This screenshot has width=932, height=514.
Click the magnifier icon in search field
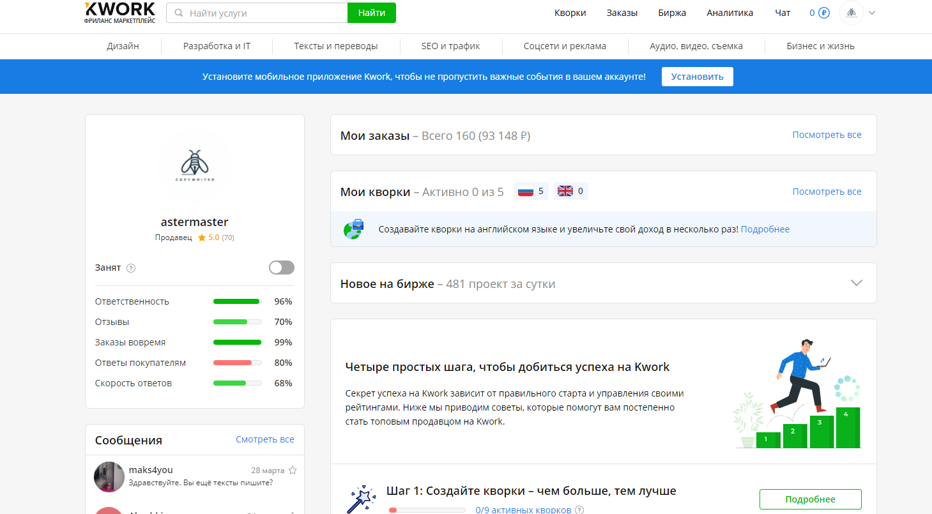click(178, 13)
